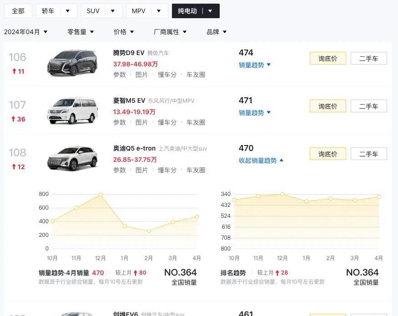Open the 厂商属性 filter dropdown
This screenshot has height=316, width=398.
(170, 32)
